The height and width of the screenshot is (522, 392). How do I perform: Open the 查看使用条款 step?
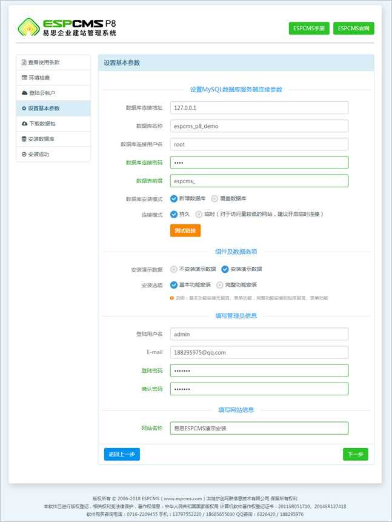tap(53, 62)
